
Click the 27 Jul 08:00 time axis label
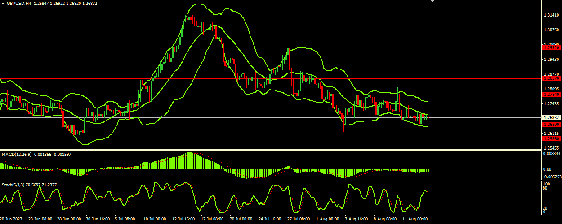(299, 220)
